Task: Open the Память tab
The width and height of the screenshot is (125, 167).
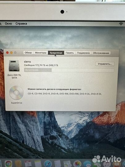Action: click(70, 53)
